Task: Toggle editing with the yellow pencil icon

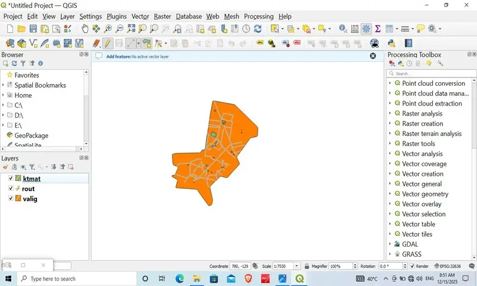Action: tap(107, 43)
